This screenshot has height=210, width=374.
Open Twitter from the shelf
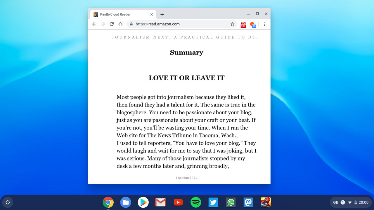213,202
